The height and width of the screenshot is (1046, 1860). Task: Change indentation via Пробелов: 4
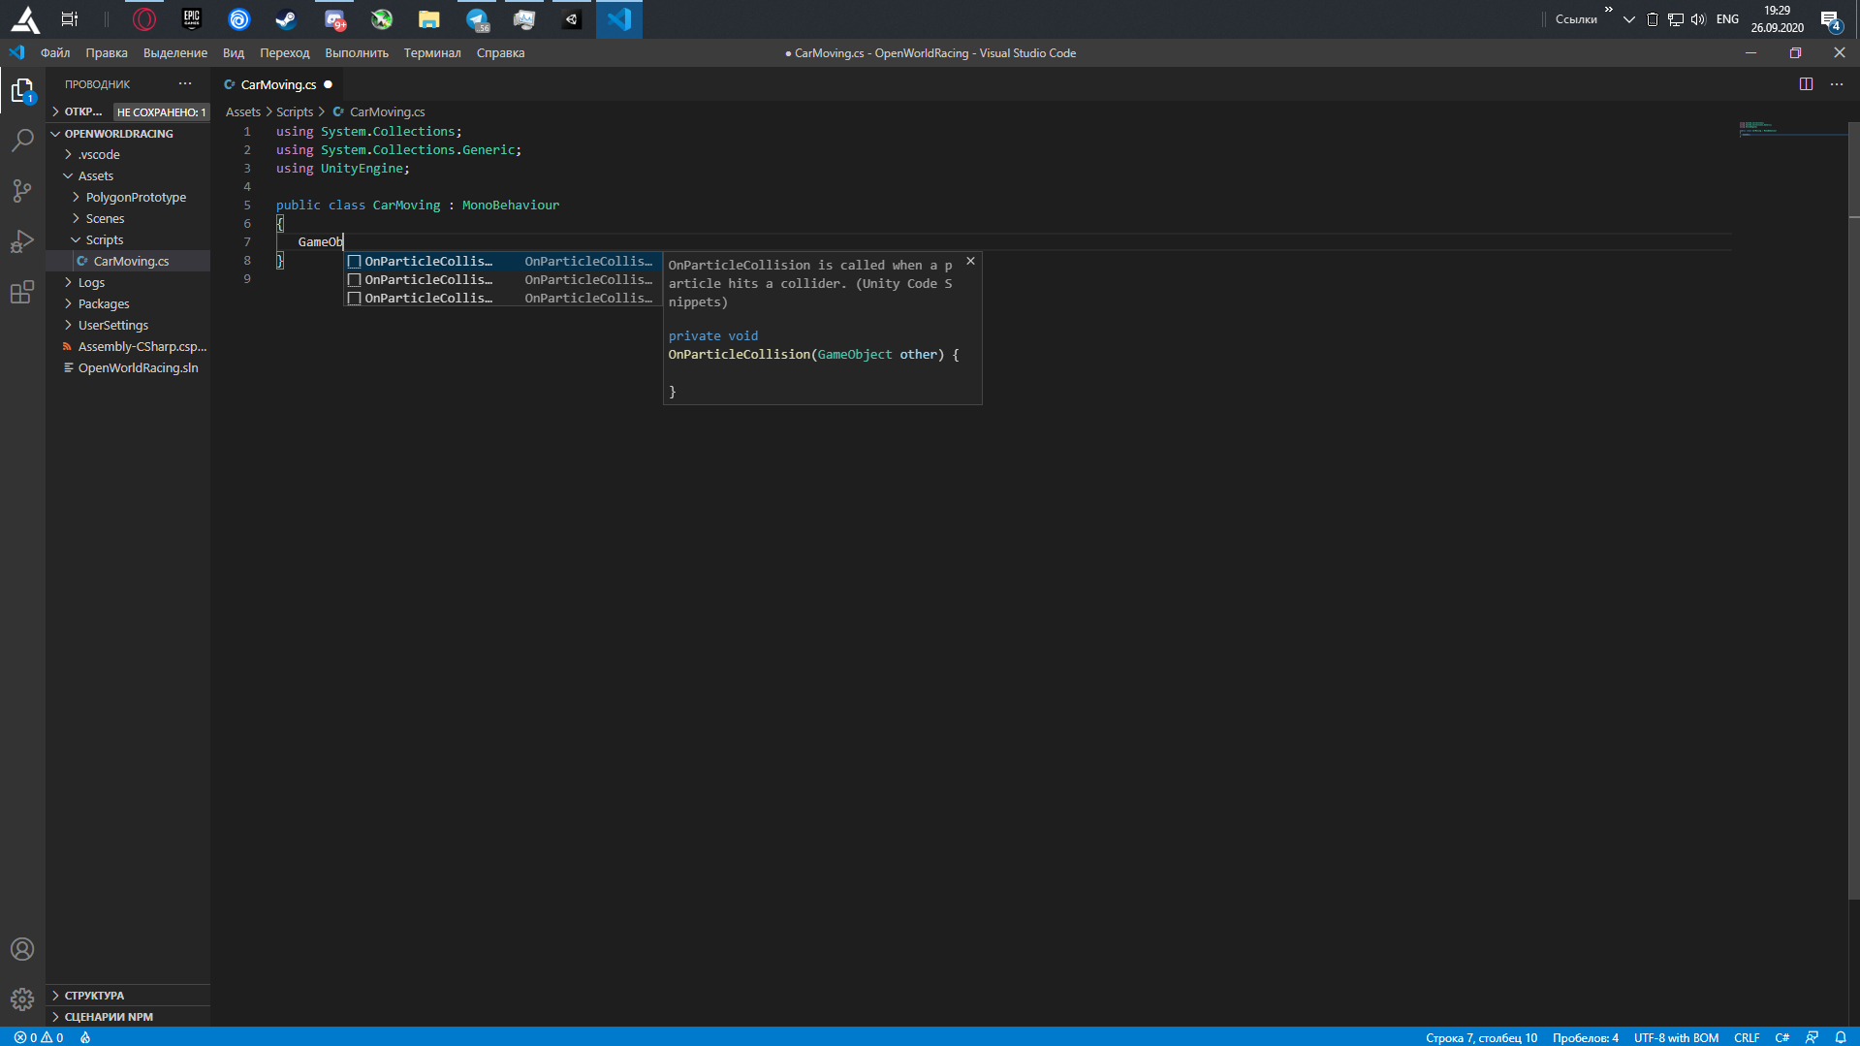1586,1037
